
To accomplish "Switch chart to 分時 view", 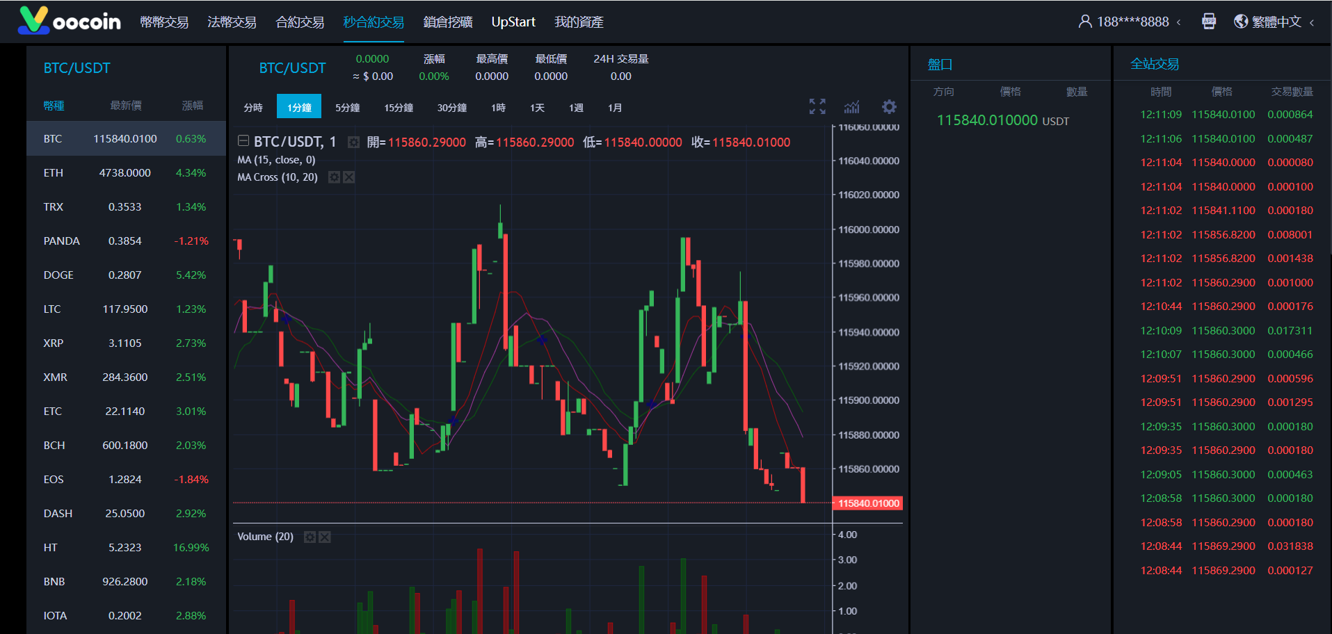I will click(x=253, y=108).
